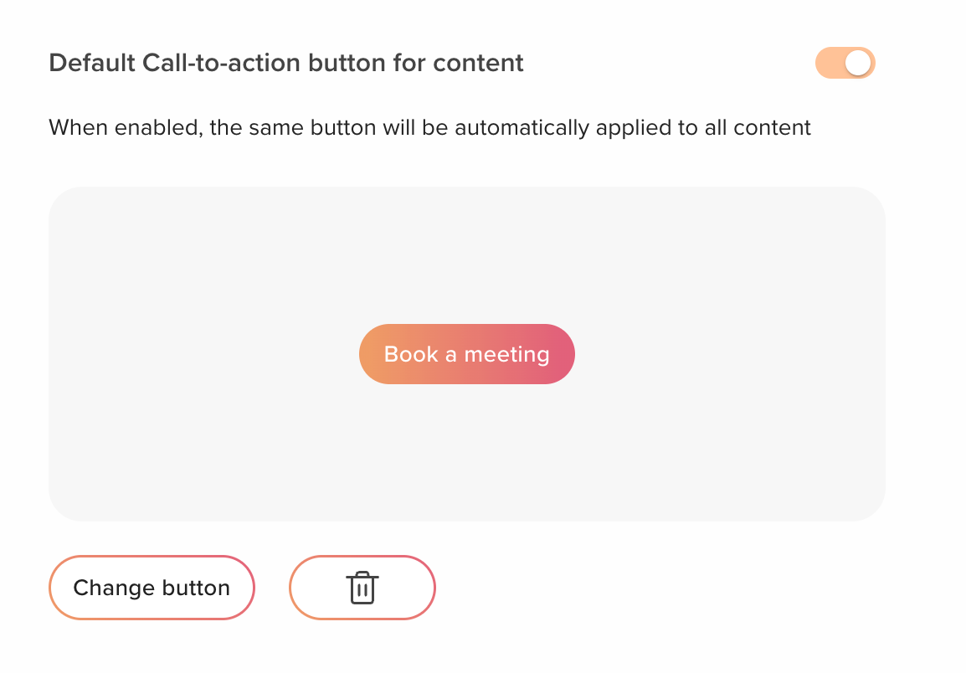This screenshot has width=966, height=673.
Task: Disable the default call-to-action switch
Action: click(x=845, y=64)
